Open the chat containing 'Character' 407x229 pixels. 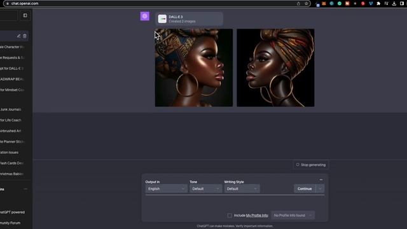click(x=13, y=47)
